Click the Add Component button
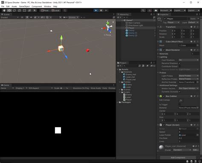 178,157
